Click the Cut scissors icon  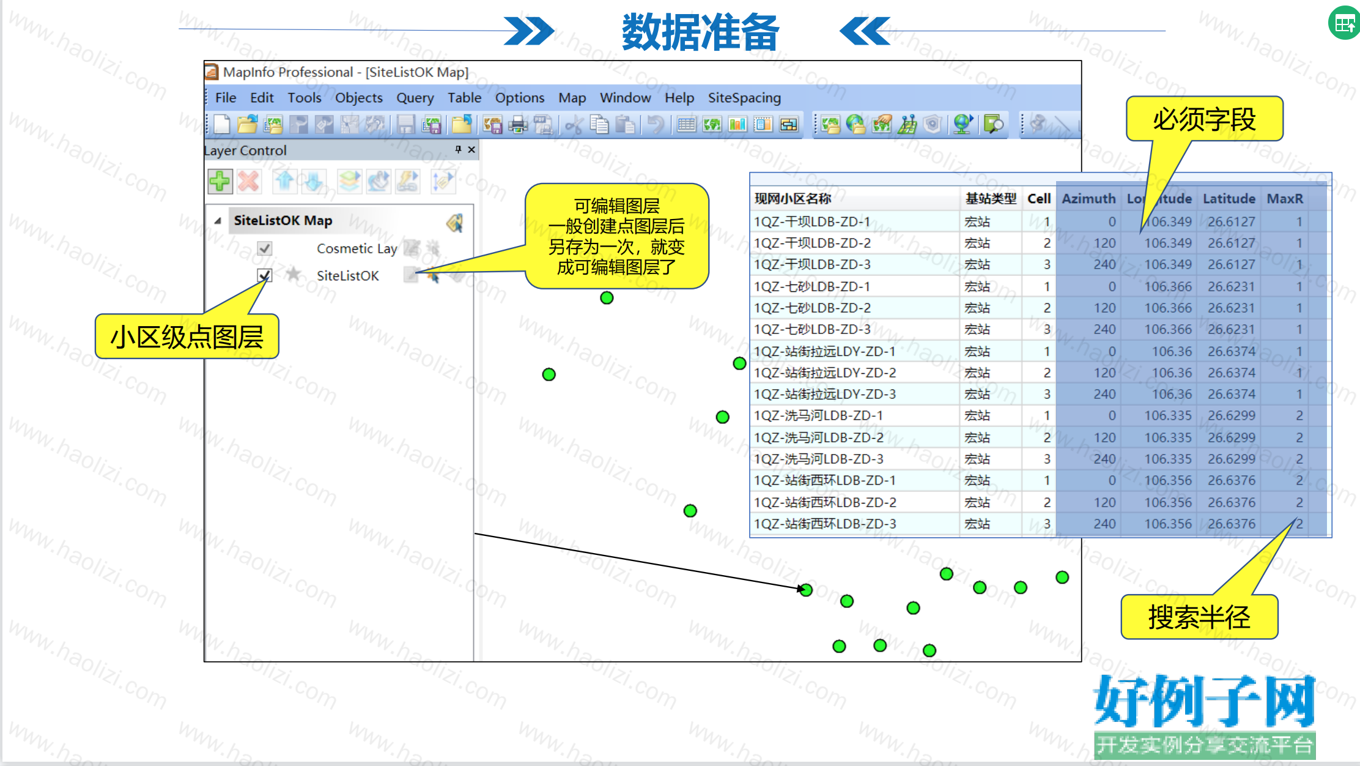574,125
